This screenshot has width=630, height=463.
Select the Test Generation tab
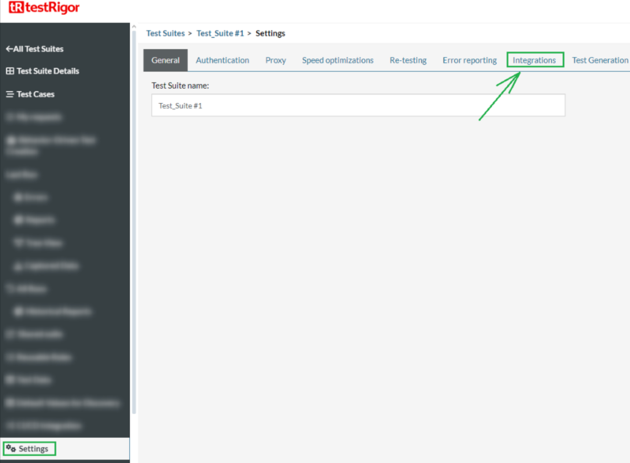[x=600, y=60]
